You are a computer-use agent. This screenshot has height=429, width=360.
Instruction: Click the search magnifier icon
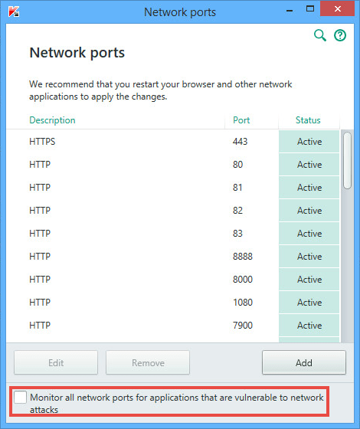(x=320, y=35)
